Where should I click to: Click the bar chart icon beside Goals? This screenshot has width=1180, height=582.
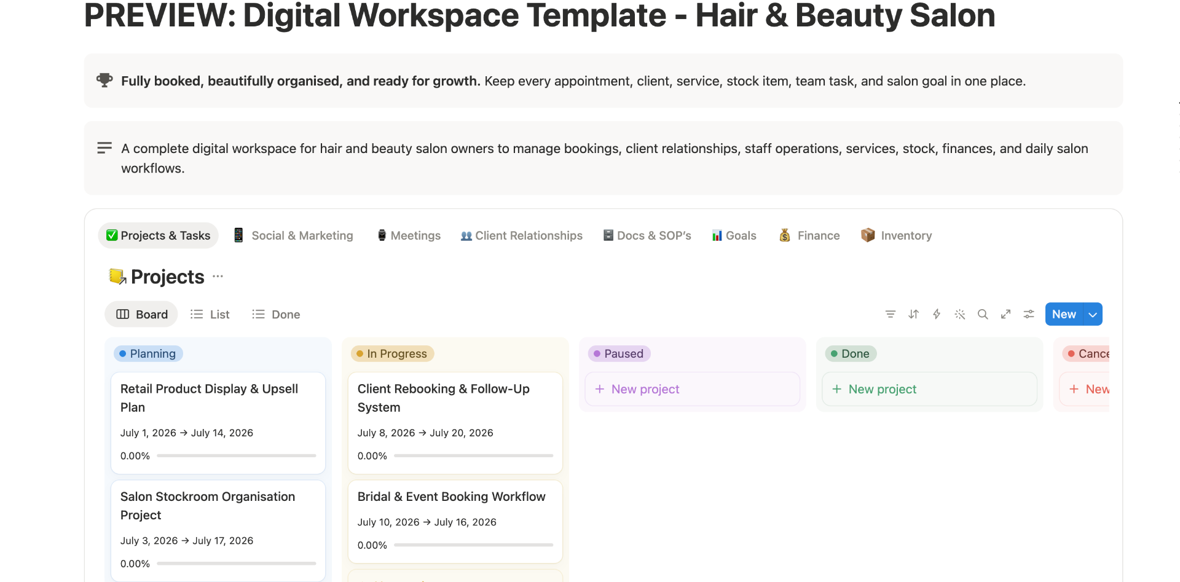[x=717, y=235]
